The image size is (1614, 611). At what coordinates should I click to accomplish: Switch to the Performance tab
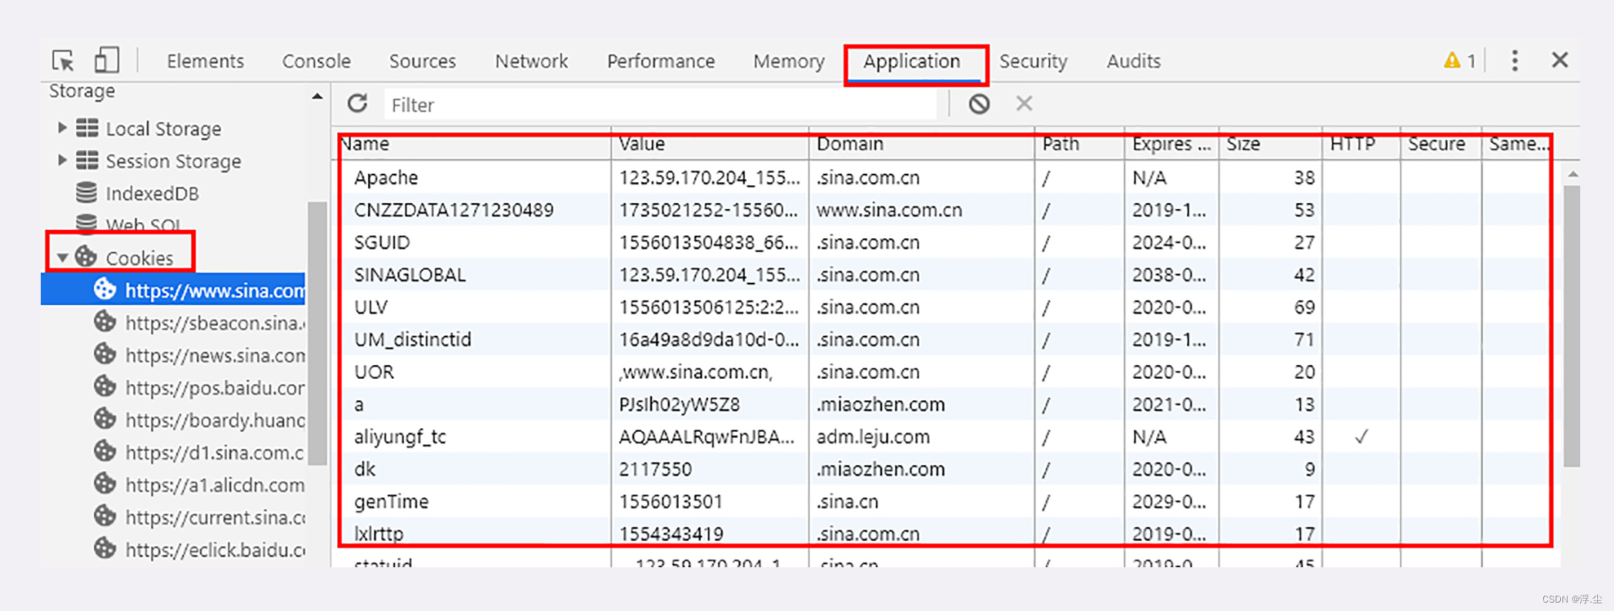[x=660, y=61]
